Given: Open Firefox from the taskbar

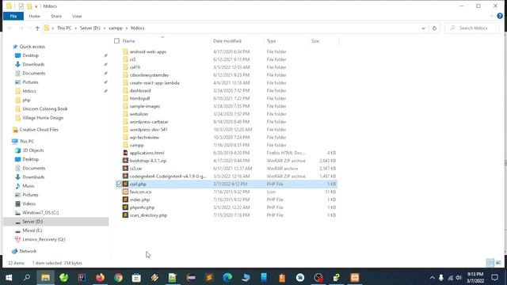Looking at the screenshot, I should tap(100, 278).
